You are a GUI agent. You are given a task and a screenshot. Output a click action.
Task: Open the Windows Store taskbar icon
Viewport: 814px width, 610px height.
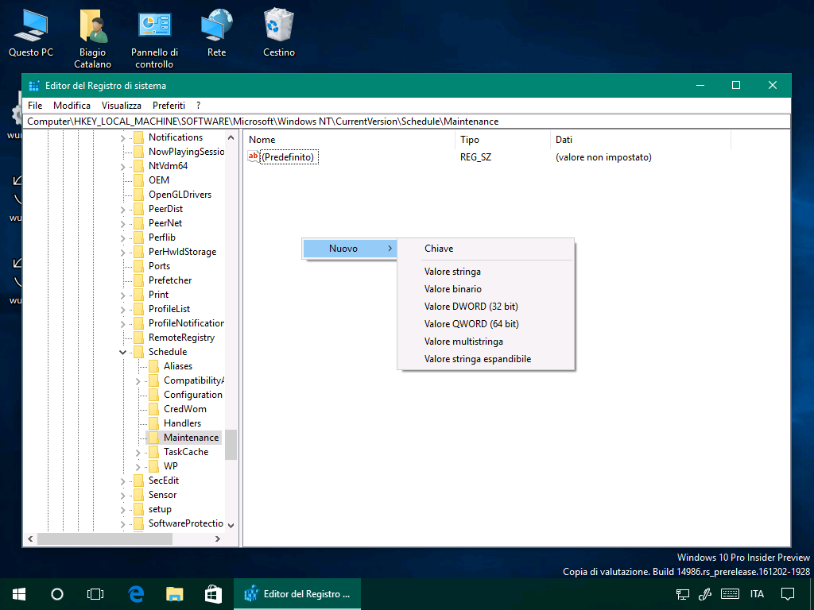coord(213,594)
